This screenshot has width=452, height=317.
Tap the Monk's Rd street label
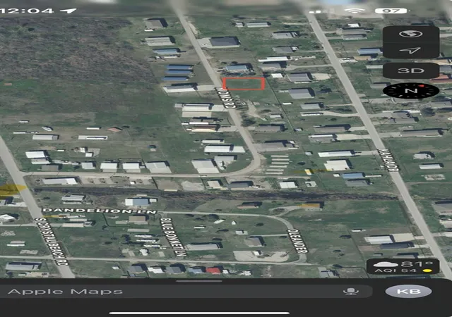pos(225,98)
